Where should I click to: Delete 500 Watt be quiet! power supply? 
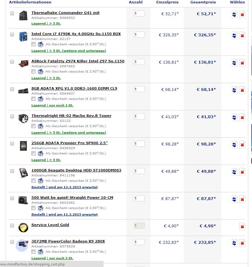coord(242,199)
